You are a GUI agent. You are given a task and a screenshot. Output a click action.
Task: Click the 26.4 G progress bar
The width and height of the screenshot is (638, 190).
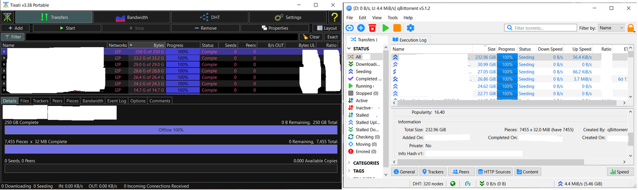(182, 77)
